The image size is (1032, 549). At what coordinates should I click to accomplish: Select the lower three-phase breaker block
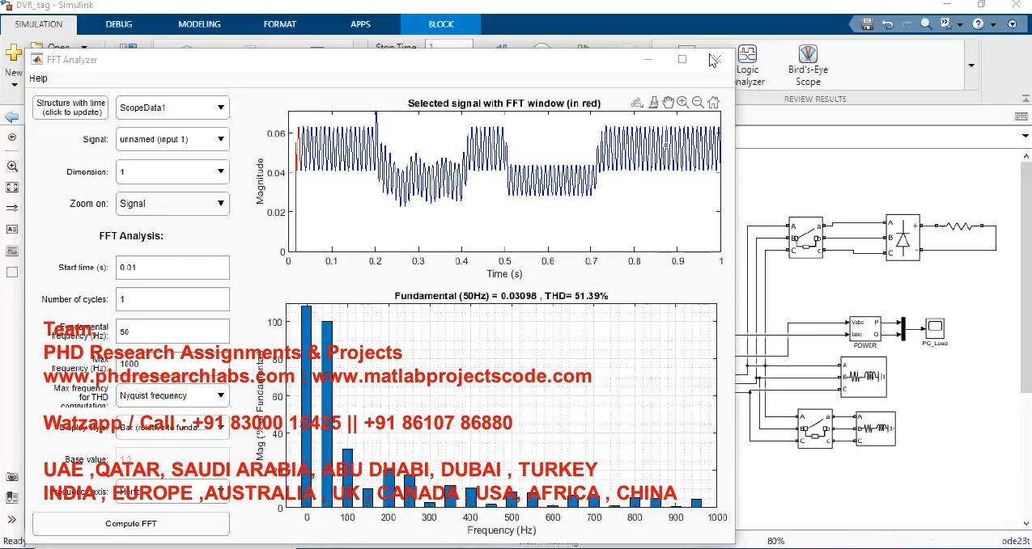(x=815, y=428)
